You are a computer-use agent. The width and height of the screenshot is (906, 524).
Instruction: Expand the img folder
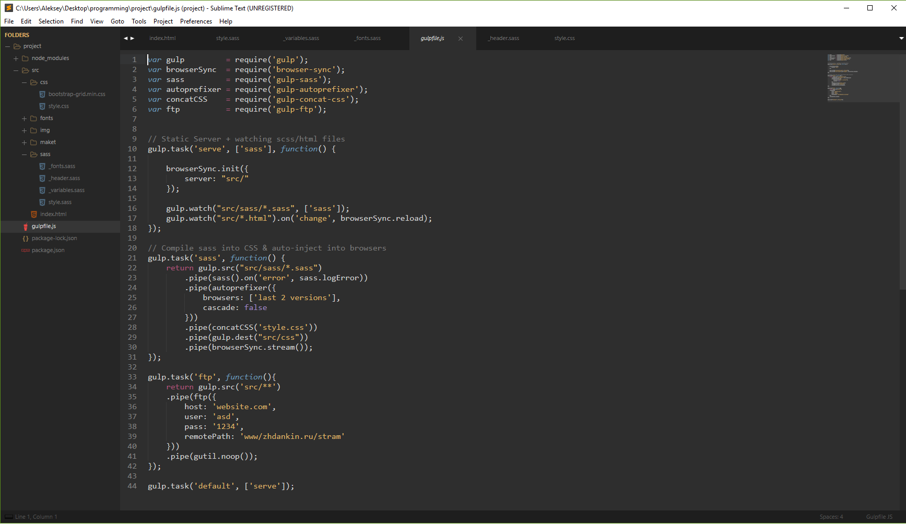(24, 130)
